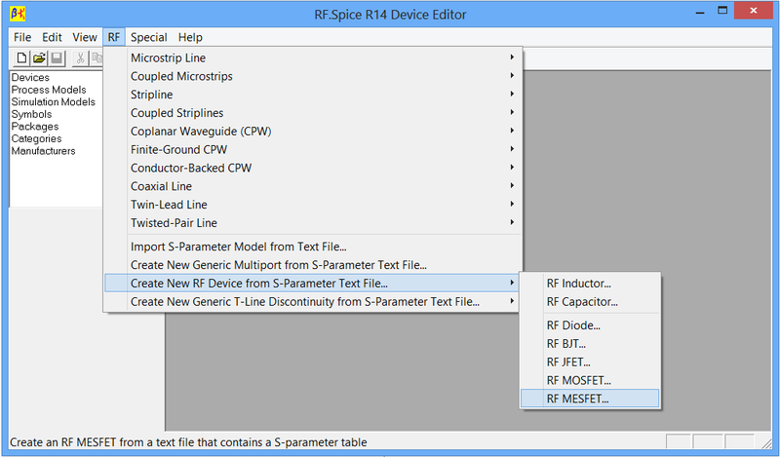Select RF MOSFET... in submenu

tap(590, 380)
